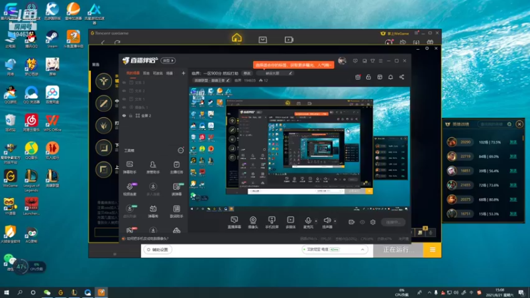Click the 辅助设置 button
Image resolution: width=530 pixels, height=298 pixels.
(x=158, y=250)
